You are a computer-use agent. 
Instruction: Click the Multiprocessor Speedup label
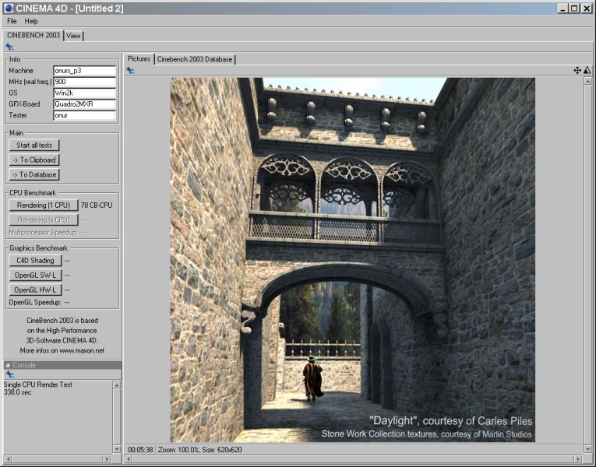coord(43,232)
